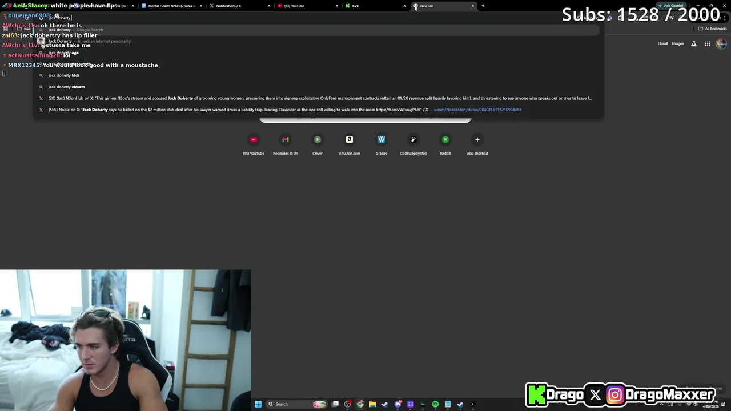This screenshot has width=731, height=411.
Task: Select the Jack Doherty American internet personality suggestion
Action: coord(318,41)
